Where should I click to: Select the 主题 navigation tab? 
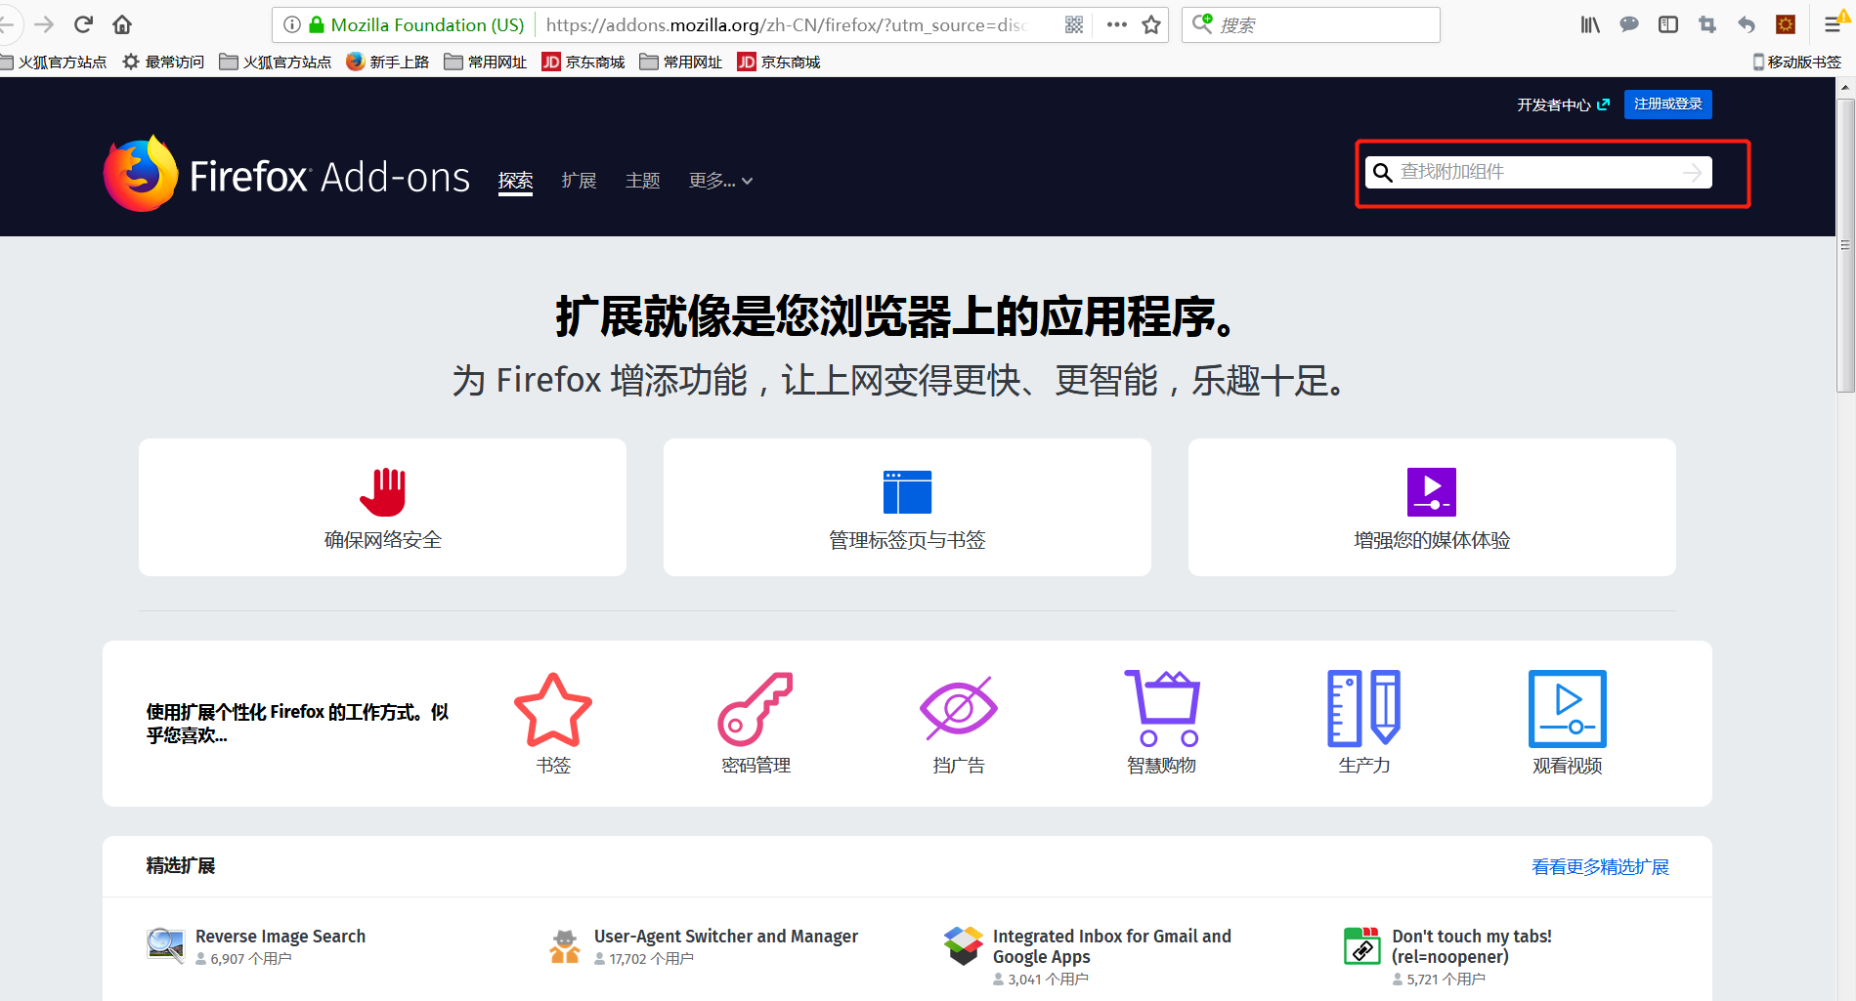coord(642,181)
